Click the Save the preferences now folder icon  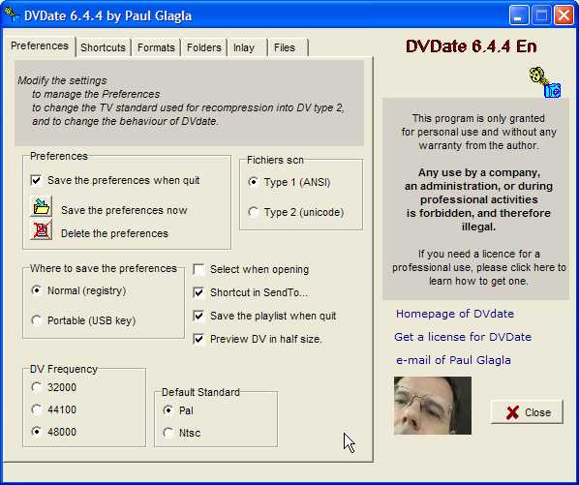coord(41,206)
